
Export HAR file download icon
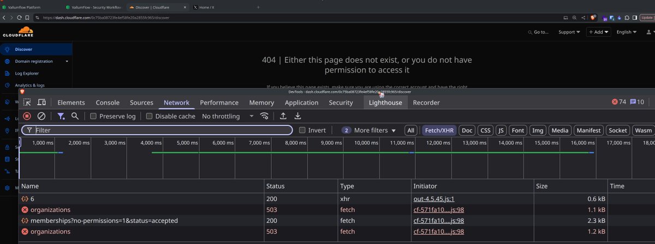tap(298, 116)
